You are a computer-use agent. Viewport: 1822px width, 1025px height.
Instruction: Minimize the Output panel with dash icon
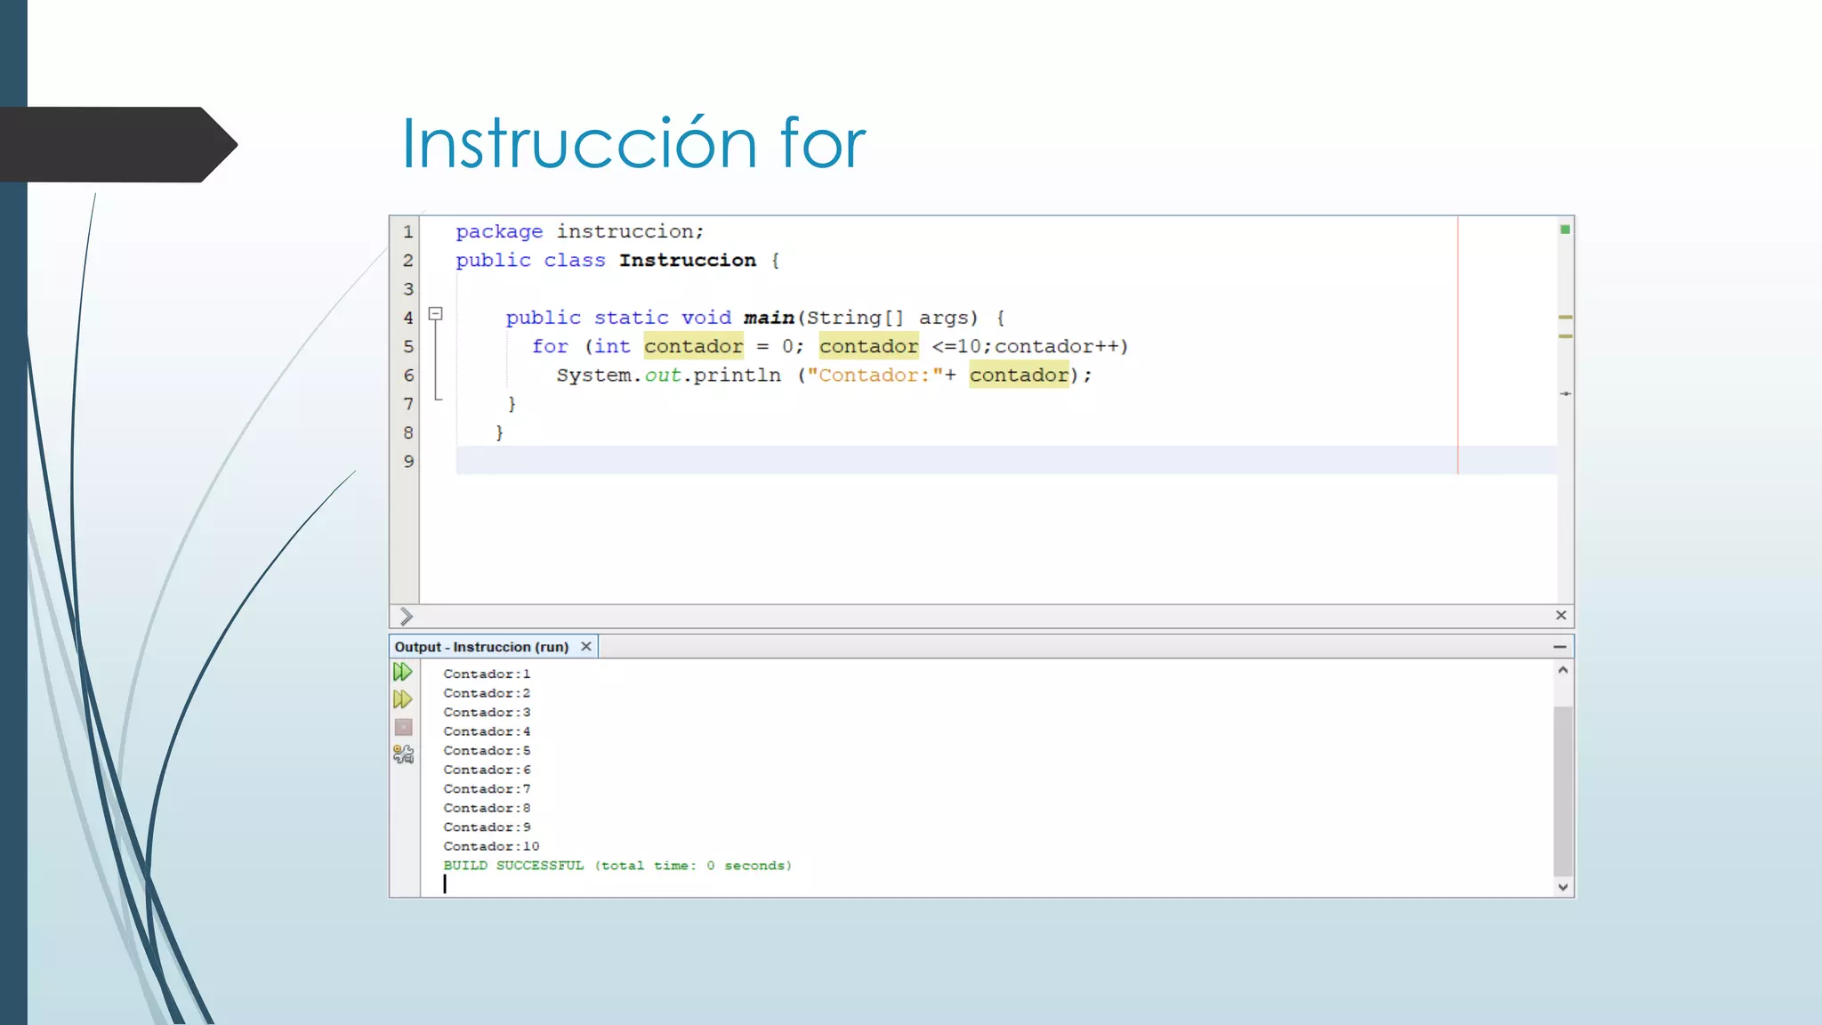click(x=1560, y=647)
